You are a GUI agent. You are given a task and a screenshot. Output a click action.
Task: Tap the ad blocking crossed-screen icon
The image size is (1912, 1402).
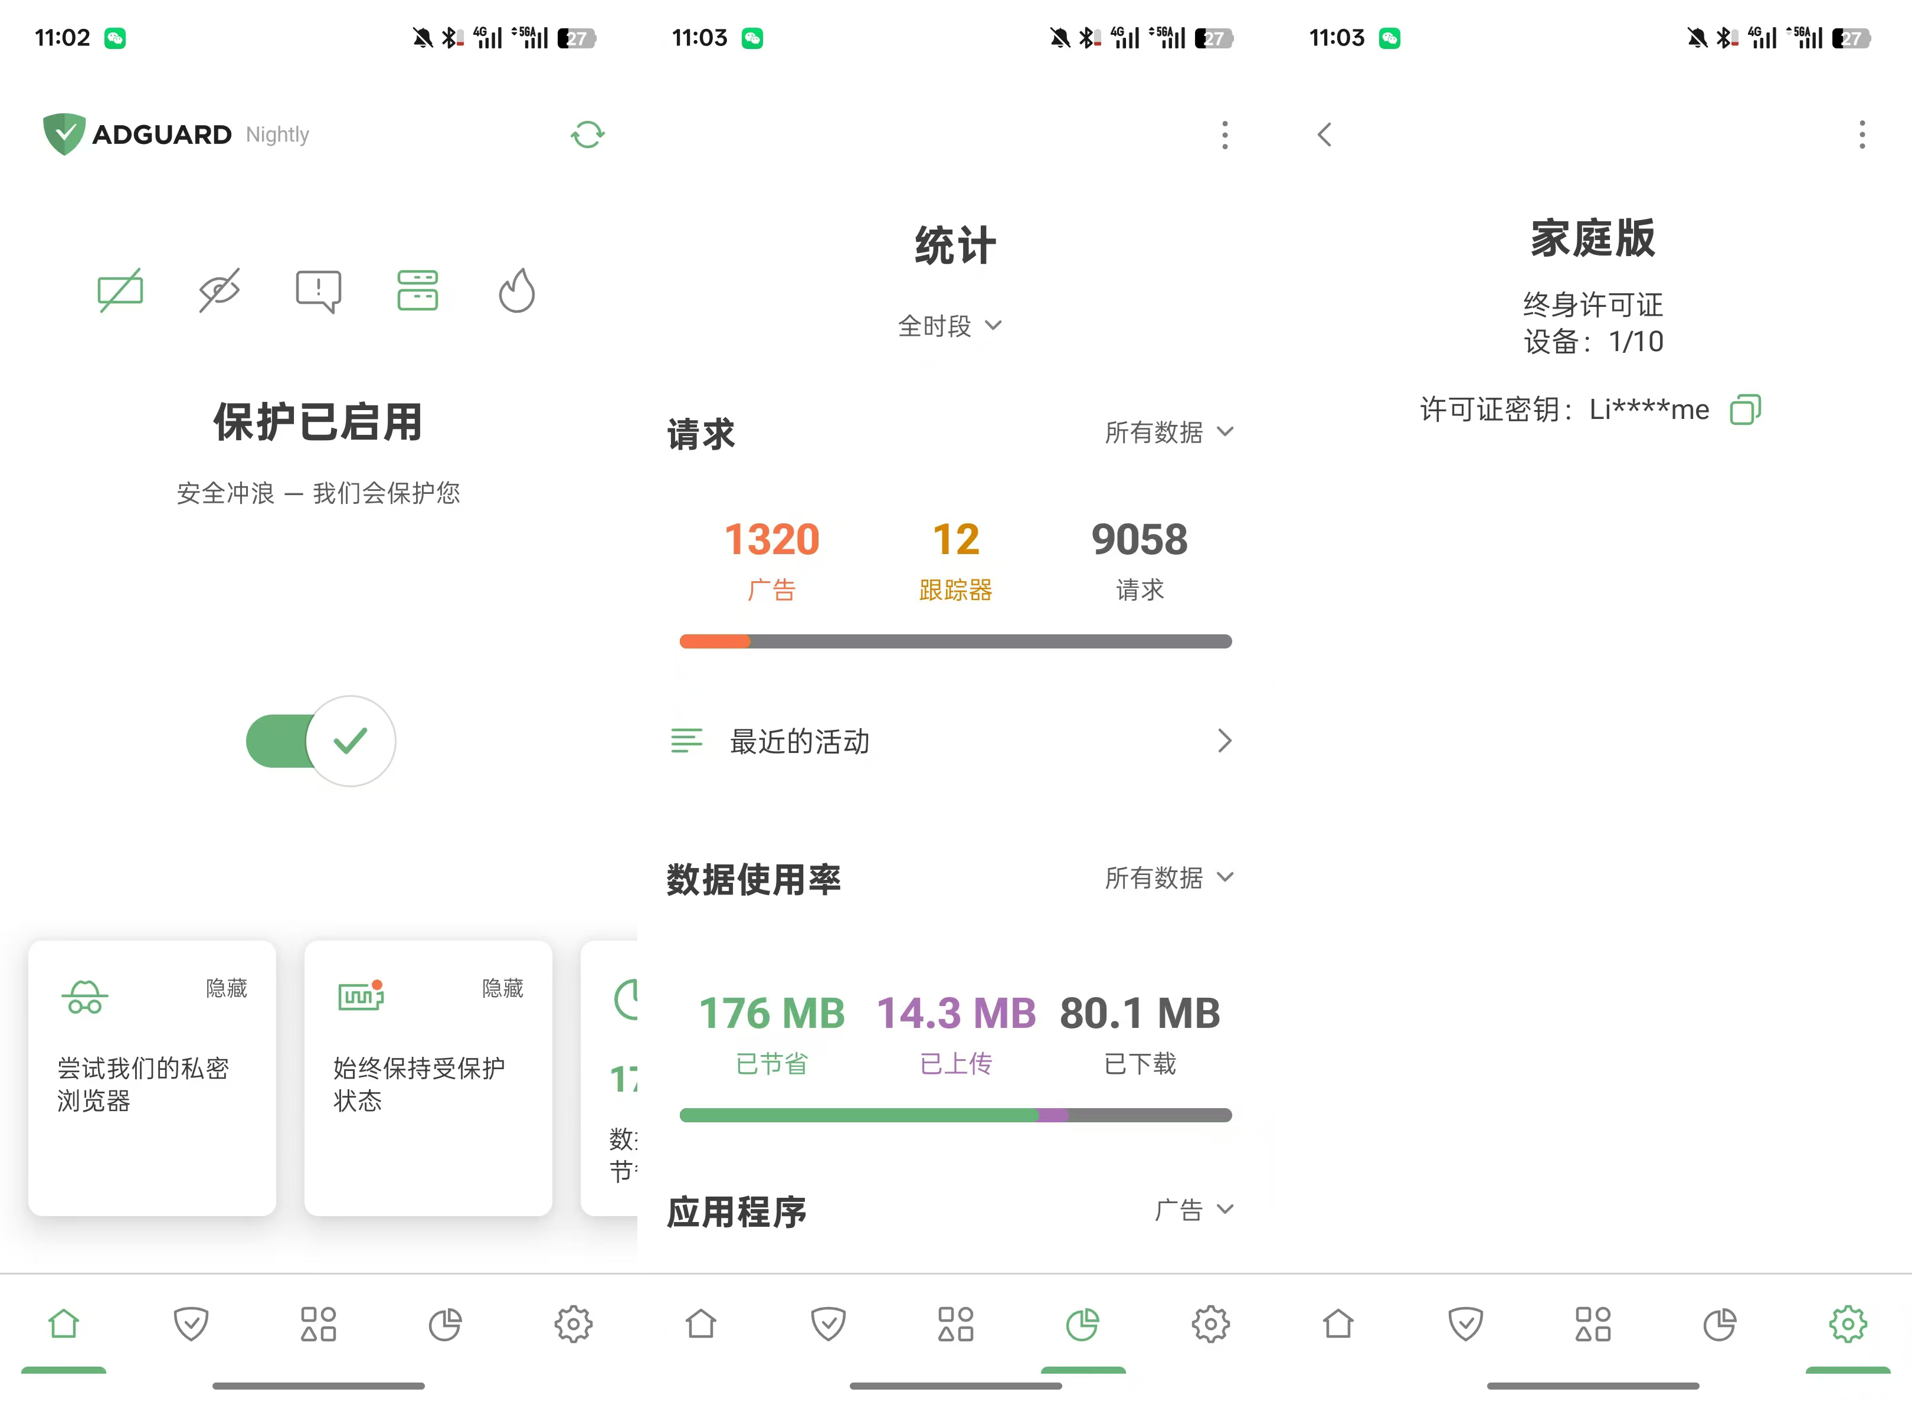click(120, 291)
